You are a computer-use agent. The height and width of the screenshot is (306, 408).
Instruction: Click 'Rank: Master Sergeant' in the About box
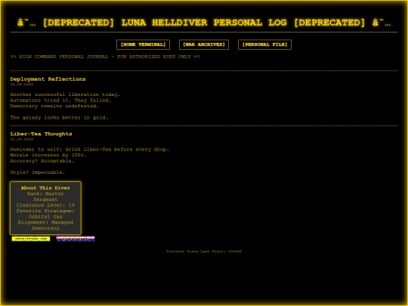[x=45, y=196]
